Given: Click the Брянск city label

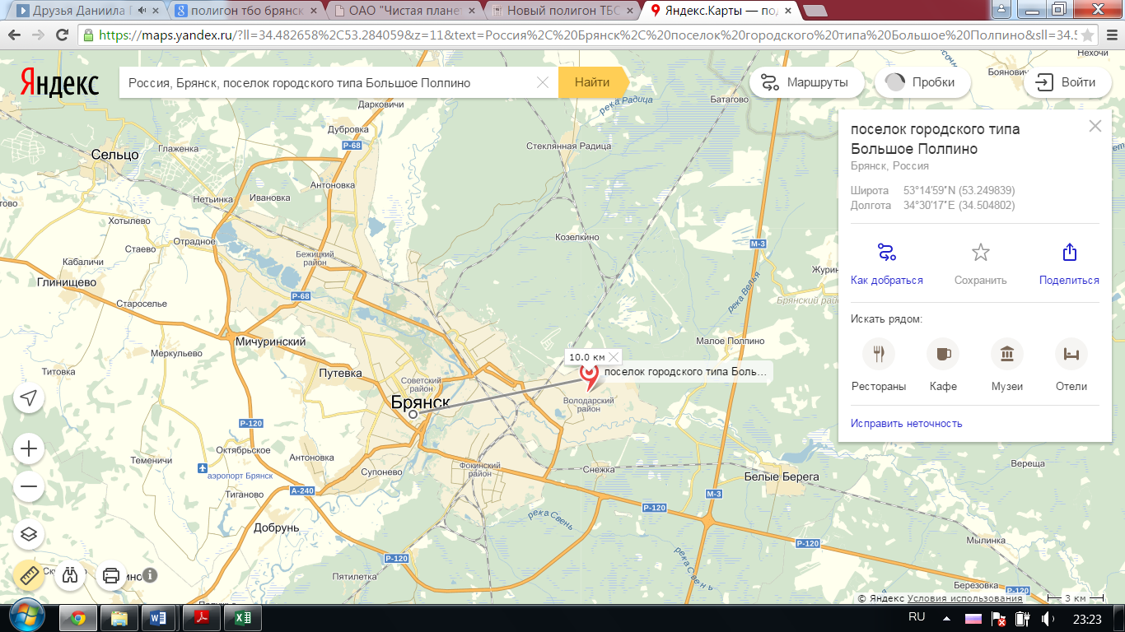Looking at the screenshot, I should point(420,402).
